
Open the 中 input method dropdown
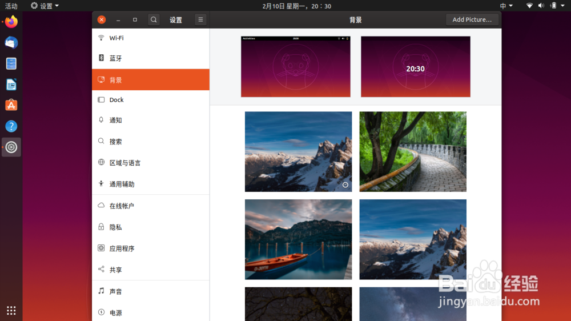[506, 6]
